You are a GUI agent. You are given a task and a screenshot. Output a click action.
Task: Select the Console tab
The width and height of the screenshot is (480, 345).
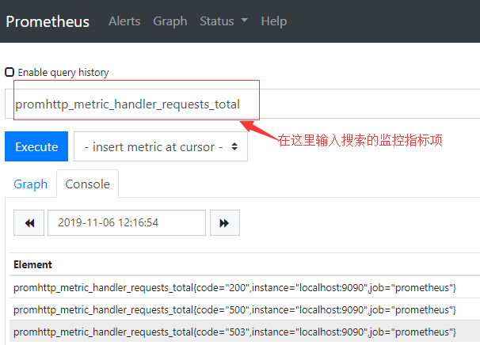(87, 184)
